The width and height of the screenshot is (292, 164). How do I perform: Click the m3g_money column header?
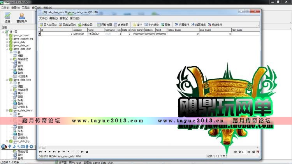click(x=137, y=30)
